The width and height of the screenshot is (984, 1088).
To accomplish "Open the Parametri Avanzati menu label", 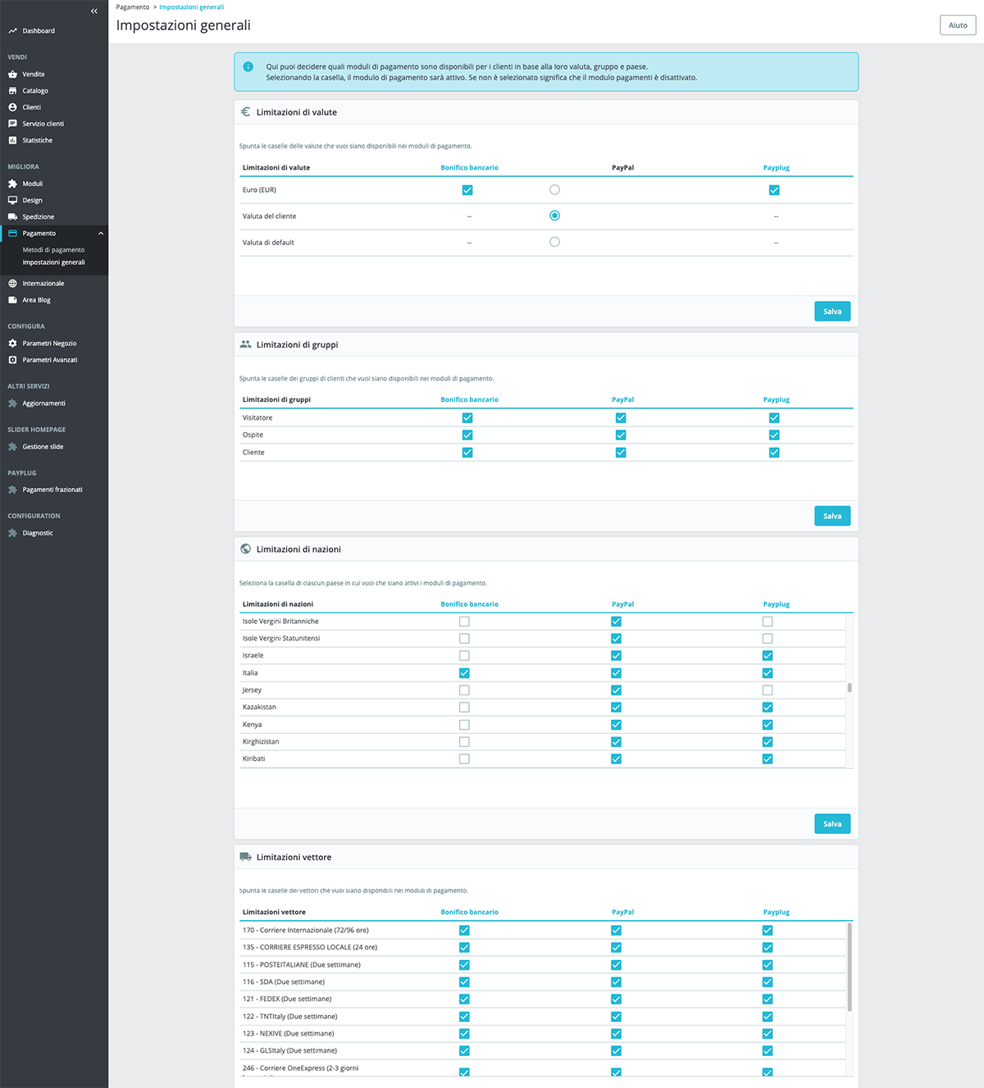I will tap(50, 359).
